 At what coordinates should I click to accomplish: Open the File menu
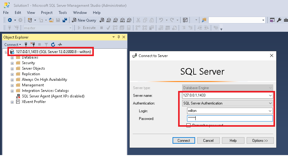pos(6,13)
